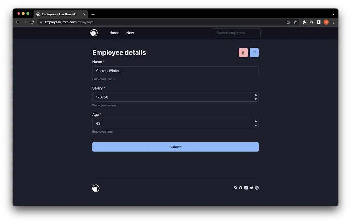The width and height of the screenshot is (351, 223).
Task: Click the browser forward arrow
Action: (x=25, y=22)
